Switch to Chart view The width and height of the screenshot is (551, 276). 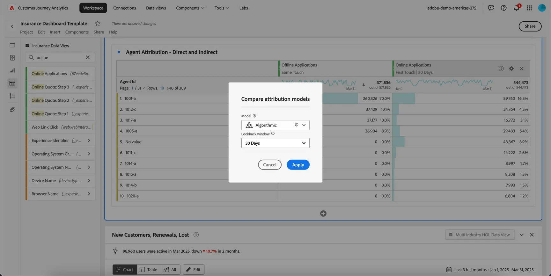tap(125, 270)
